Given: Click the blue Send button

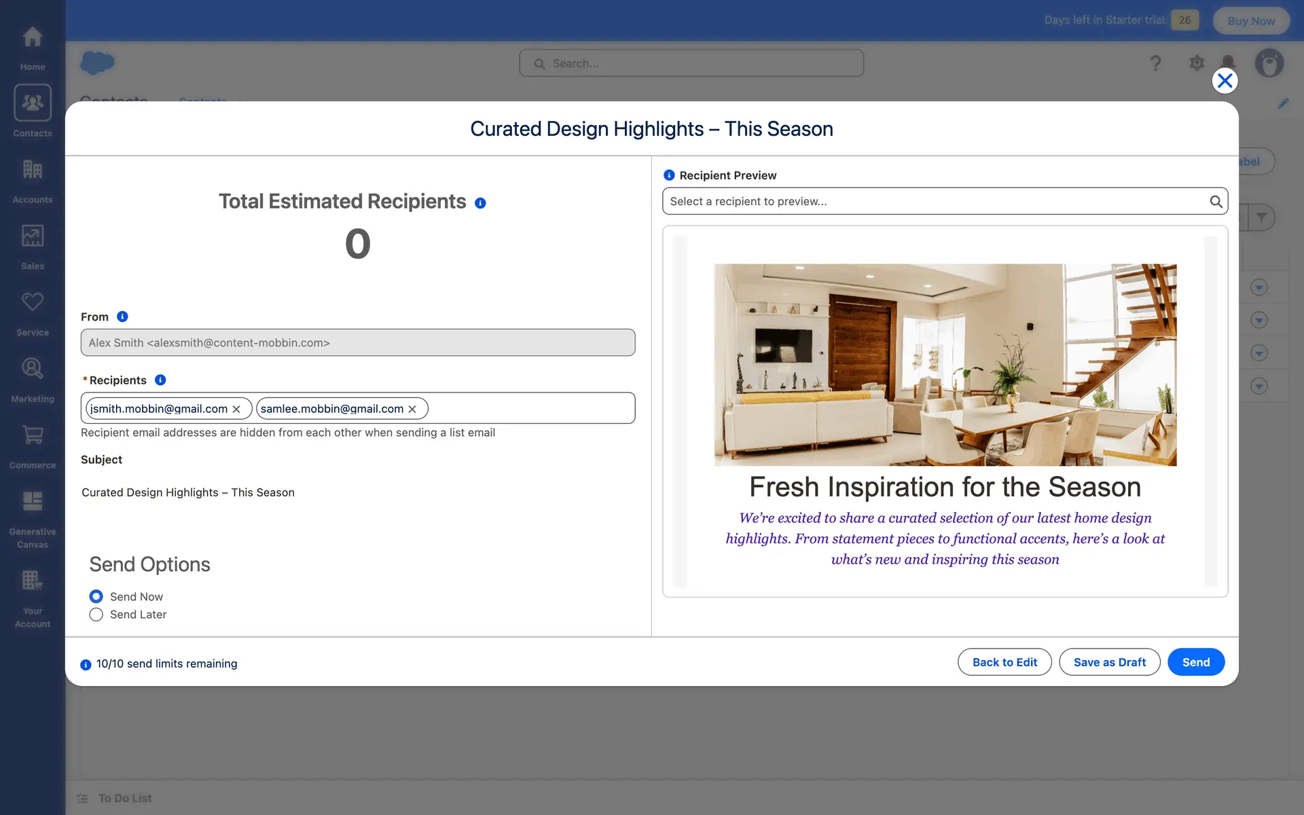Looking at the screenshot, I should (1195, 662).
